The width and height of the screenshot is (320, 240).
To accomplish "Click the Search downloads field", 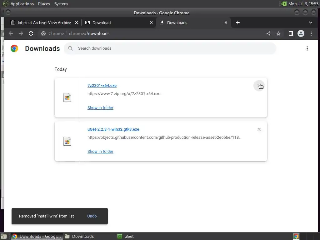I will click(x=170, y=48).
